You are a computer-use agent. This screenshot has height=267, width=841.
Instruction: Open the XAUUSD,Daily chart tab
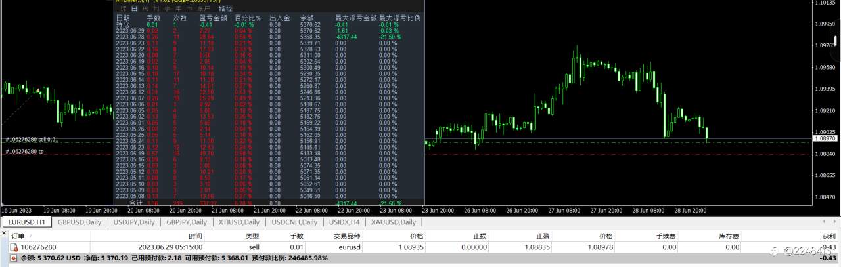[394, 222]
